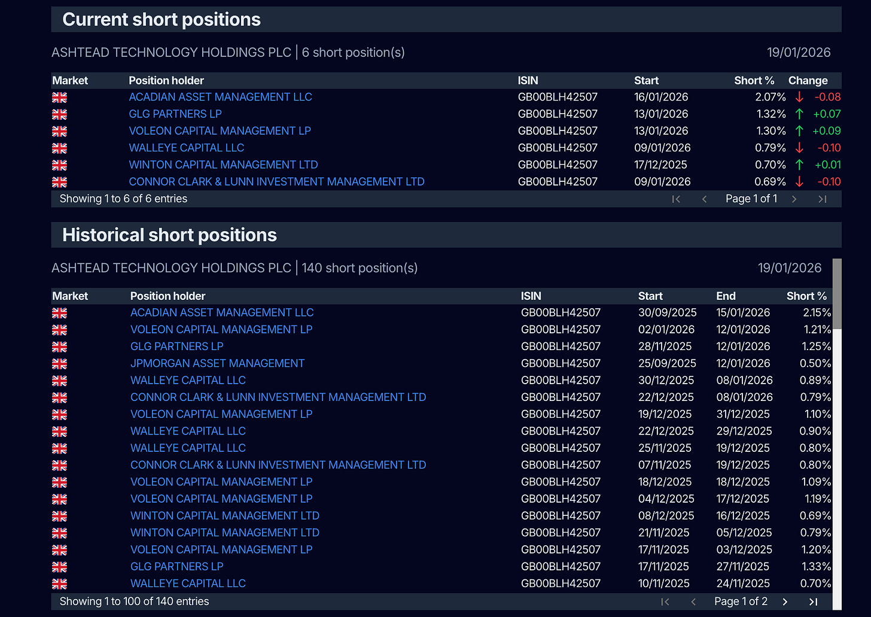This screenshot has width=871, height=617.
Task: Click UK flag in current Winton Capital row
Action: (x=59, y=165)
